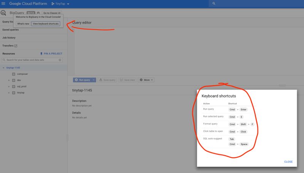Viewport: 304px width, 173px height.
Task: Click the search magnifier icon in top bar
Action: coord(214,3)
